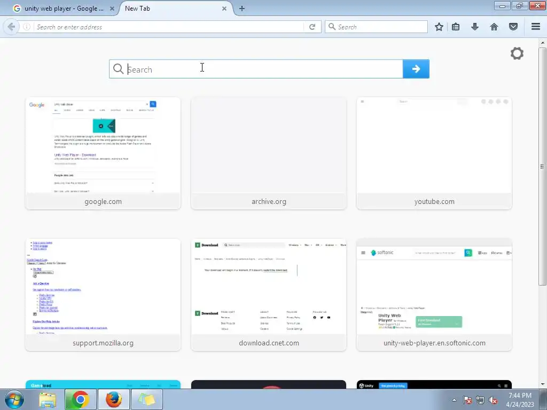547x410 pixels.
Task: Show your bookmarks list icon
Action: click(x=456, y=27)
